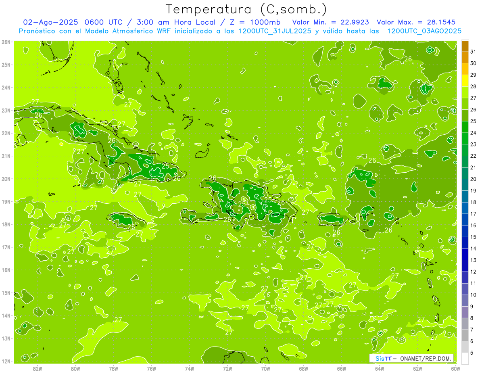
Task: Click the "66W" longitude axis label
Action: (342, 368)
